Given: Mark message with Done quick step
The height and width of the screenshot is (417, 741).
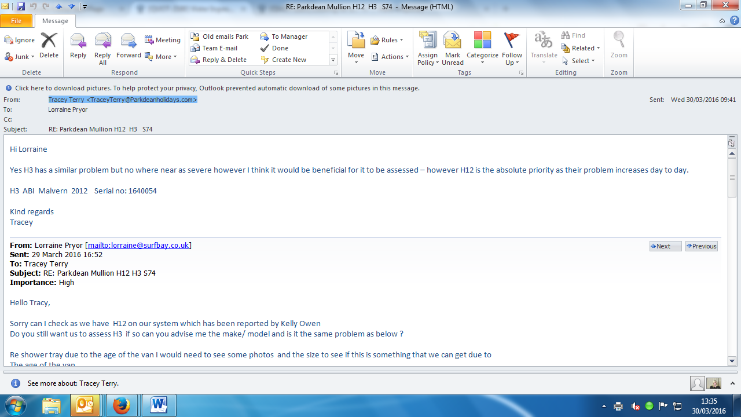Looking at the screenshot, I should (x=276, y=48).
